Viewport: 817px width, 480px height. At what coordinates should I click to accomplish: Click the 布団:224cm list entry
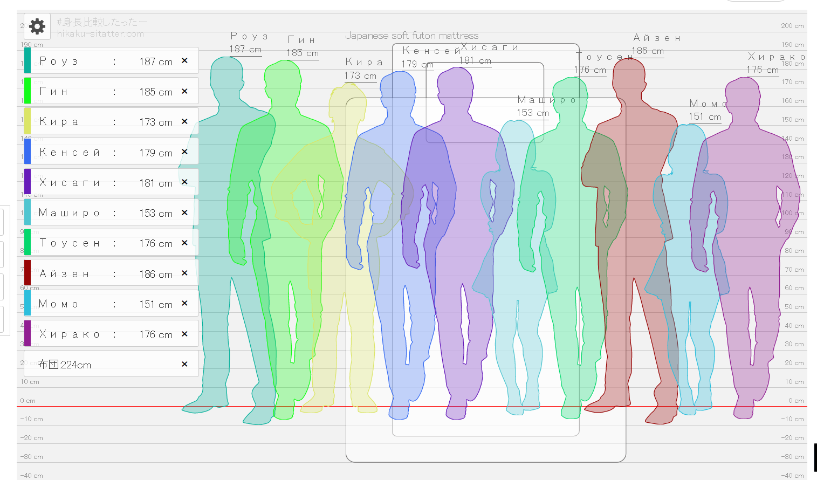tap(65, 365)
